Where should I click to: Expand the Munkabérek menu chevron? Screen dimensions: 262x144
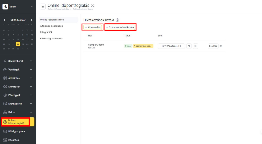(31, 104)
